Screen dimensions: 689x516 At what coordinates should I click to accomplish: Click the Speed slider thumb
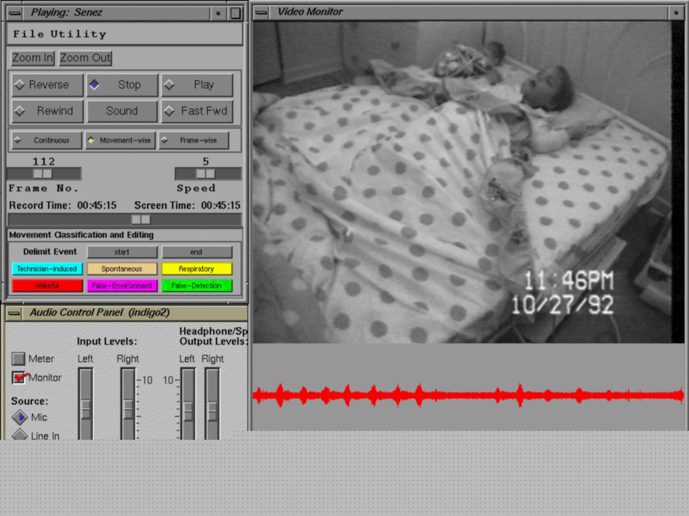[206, 174]
